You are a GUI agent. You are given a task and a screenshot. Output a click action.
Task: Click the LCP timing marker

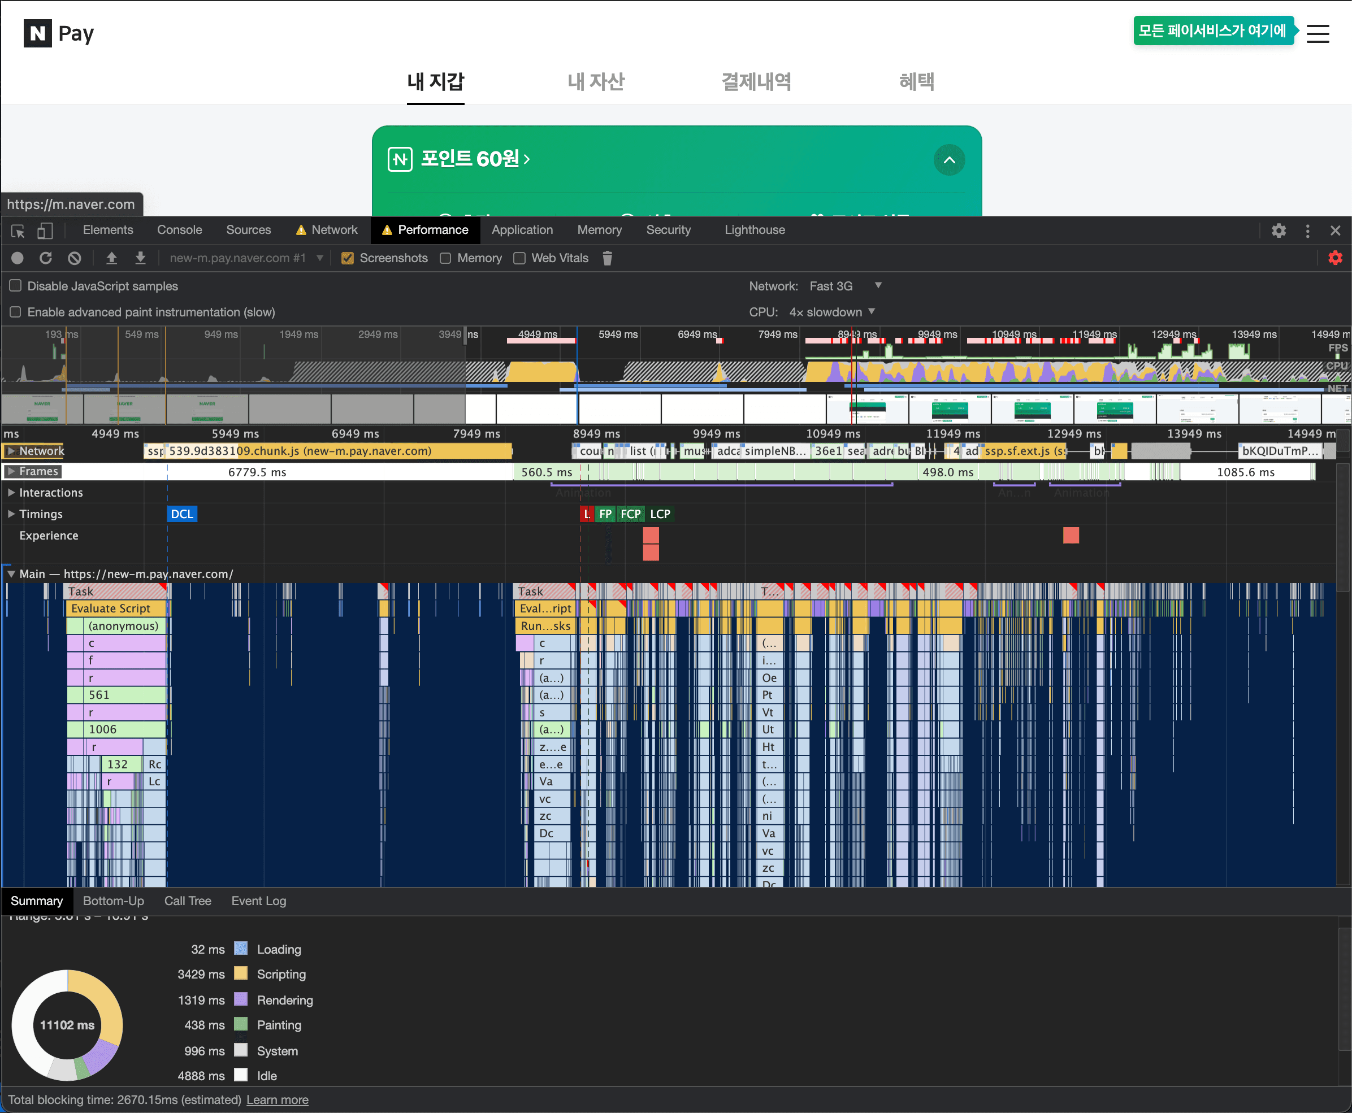click(x=660, y=513)
